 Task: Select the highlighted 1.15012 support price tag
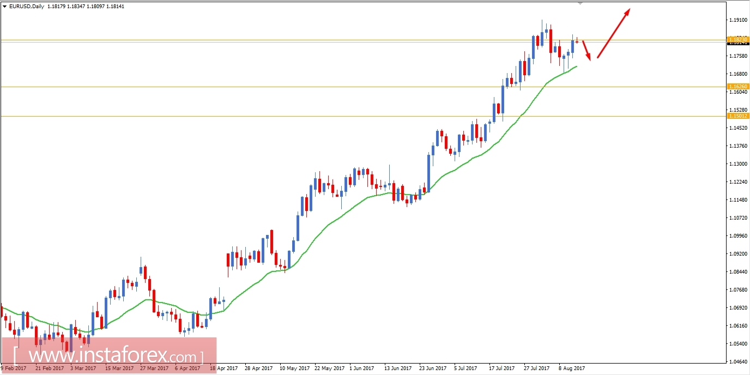click(x=737, y=116)
